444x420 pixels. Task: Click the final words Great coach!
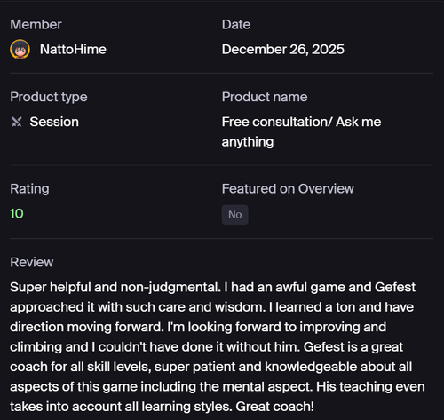(274, 407)
